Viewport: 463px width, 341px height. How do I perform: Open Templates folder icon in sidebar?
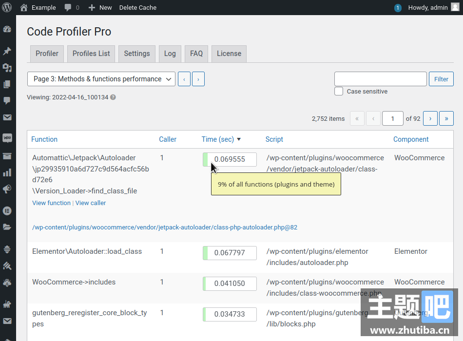pos(7,227)
